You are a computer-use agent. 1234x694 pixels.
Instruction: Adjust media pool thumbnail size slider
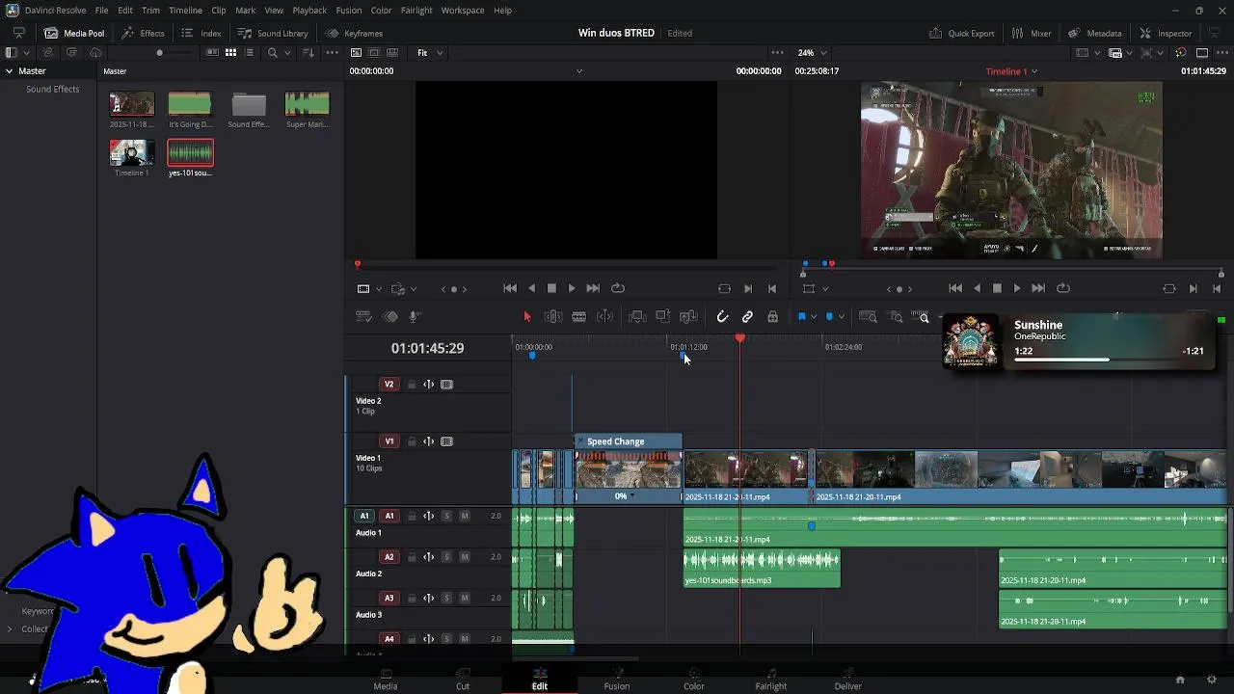[160, 53]
